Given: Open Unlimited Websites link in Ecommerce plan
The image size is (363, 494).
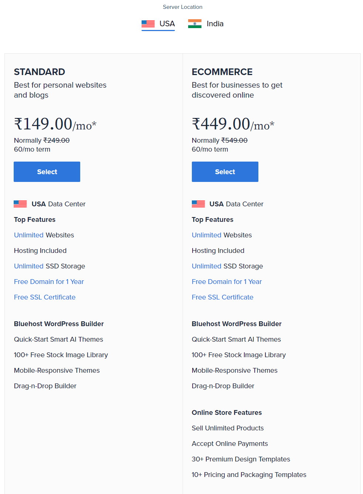Looking at the screenshot, I should 207,235.
